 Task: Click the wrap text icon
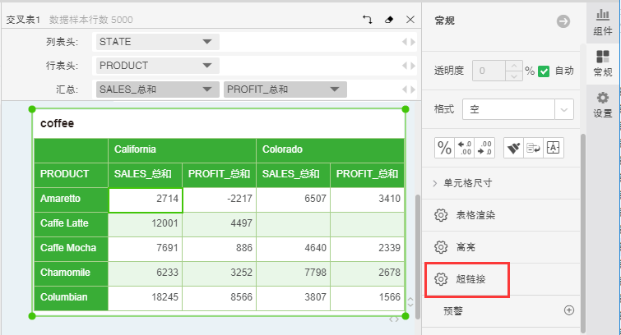[533, 148]
